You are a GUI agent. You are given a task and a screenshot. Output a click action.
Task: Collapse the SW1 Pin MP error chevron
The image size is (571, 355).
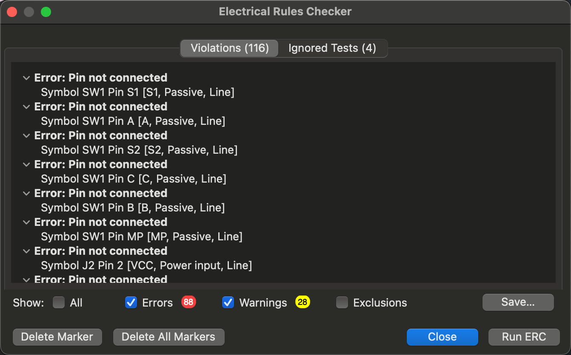tap(26, 223)
